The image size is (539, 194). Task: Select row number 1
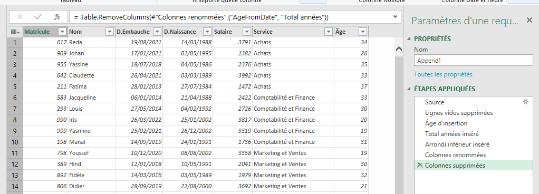pyautogui.click(x=15, y=42)
